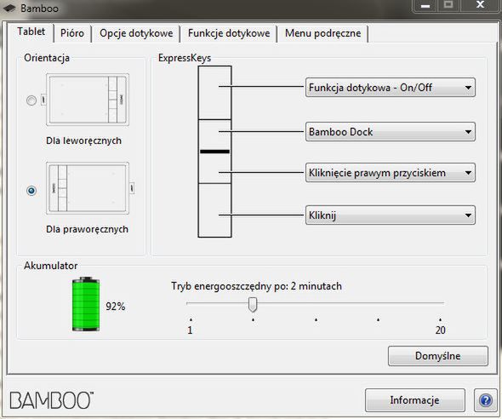Open the Funkcja dotykowa - On/Off dropdown
Image resolution: width=502 pixels, height=419 pixels.
(391, 87)
